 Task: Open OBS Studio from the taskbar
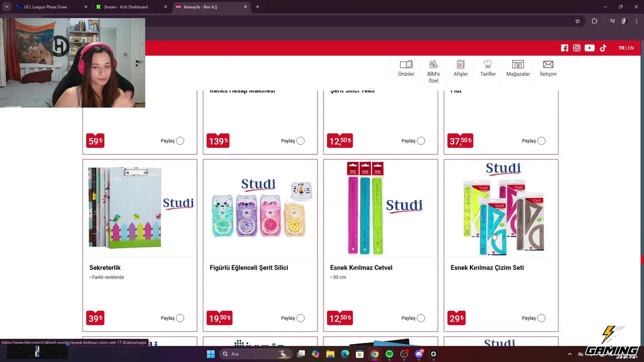pos(404,354)
